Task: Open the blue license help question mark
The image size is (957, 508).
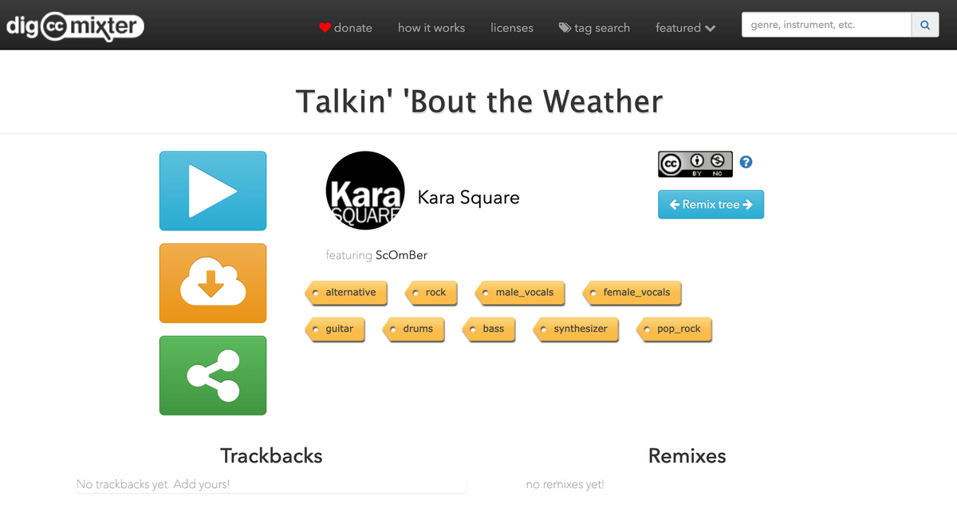Action: (746, 163)
